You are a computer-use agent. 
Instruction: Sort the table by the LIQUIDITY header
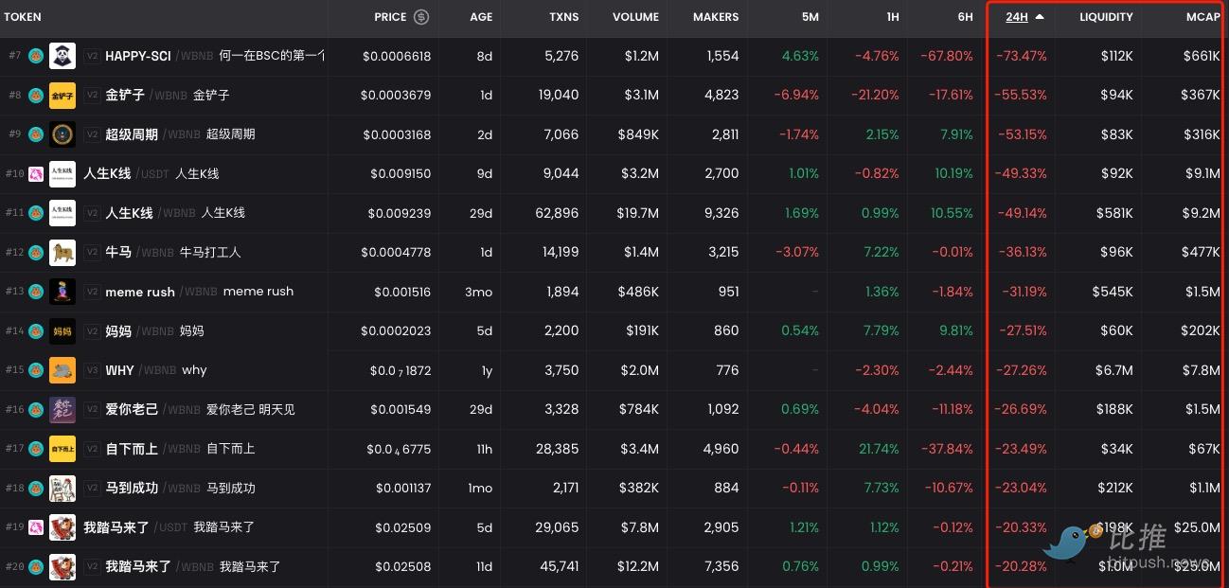click(x=1105, y=17)
